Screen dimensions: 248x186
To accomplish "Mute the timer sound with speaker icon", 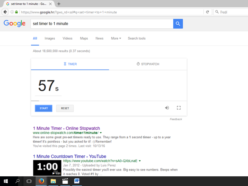I will click(167, 108).
